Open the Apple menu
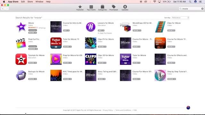 [4, 2]
